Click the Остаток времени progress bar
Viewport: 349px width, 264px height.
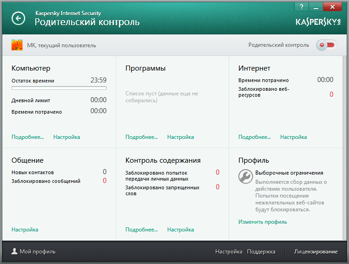click(x=59, y=88)
